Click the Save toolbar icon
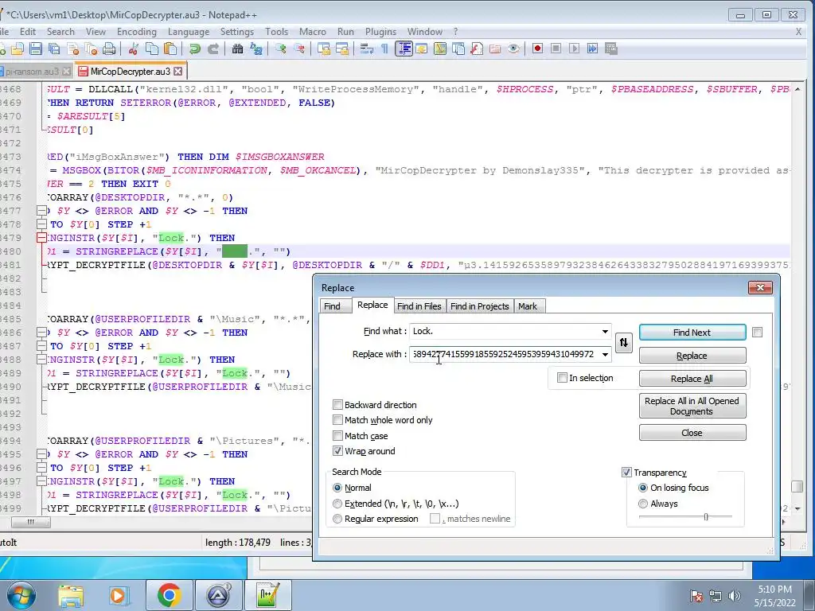 coord(35,49)
